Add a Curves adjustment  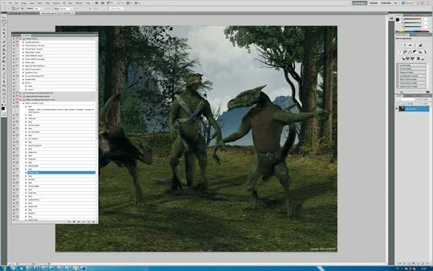pyautogui.click(x=415, y=45)
